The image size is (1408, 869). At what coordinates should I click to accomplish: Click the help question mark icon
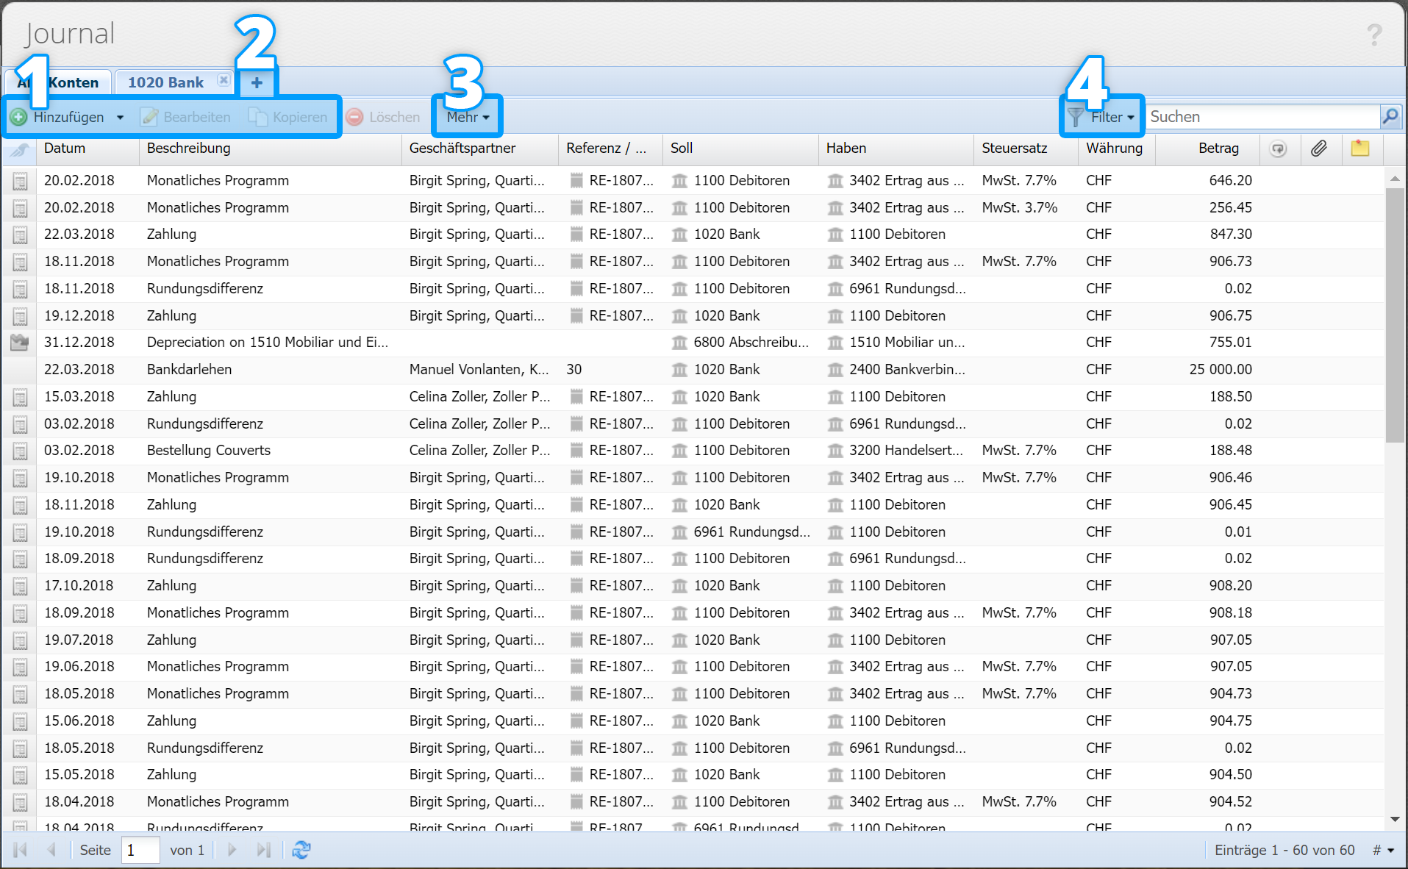point(1373,35)
